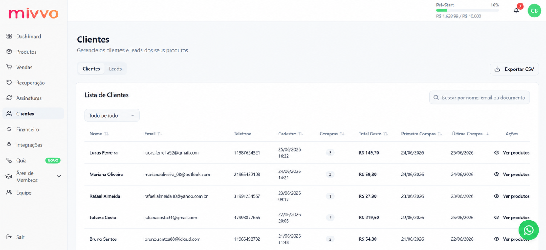The image size is (546, 250).
Task: Open the Todo período dropdown
Action: point(112,115)
